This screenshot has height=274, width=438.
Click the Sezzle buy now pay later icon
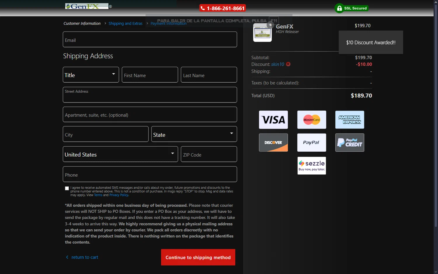tap(312, 166)
